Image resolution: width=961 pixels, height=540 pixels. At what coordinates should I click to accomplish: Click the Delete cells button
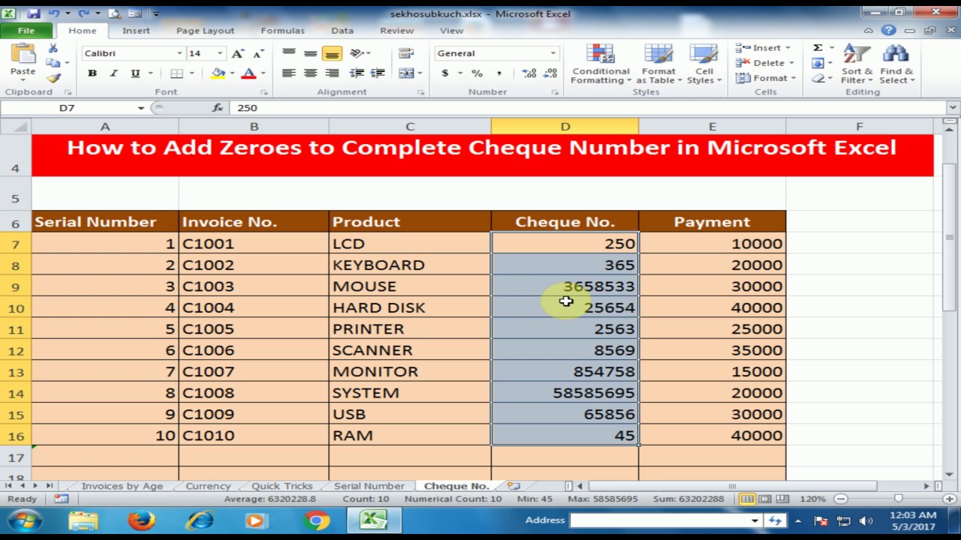coord(765,63)
